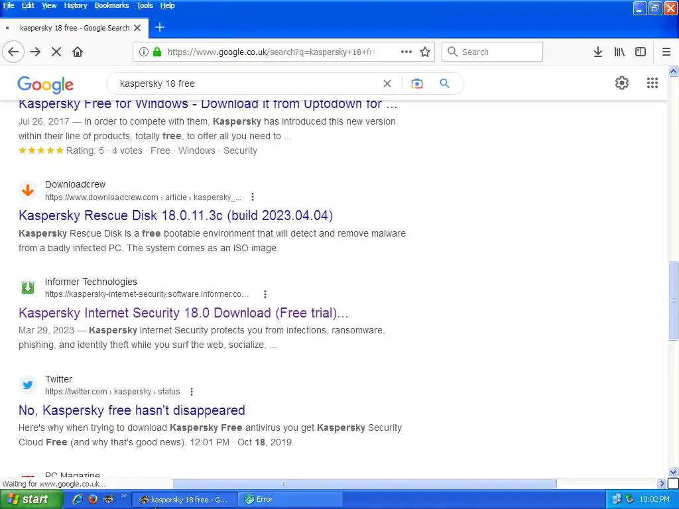The width and height of the screenshot is (679, 509).
Task: Open the View menu
Action: [49, 5]
